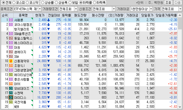The image size is (183, 110).
Task: Click the down triangle in NEW row
Action: coord(49,107)
